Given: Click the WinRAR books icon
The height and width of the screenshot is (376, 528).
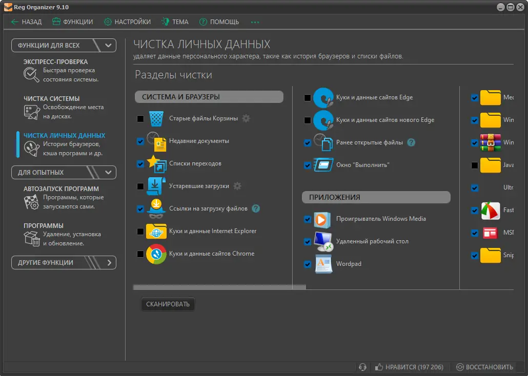Looking at the screenshot, I should point(490,142).
